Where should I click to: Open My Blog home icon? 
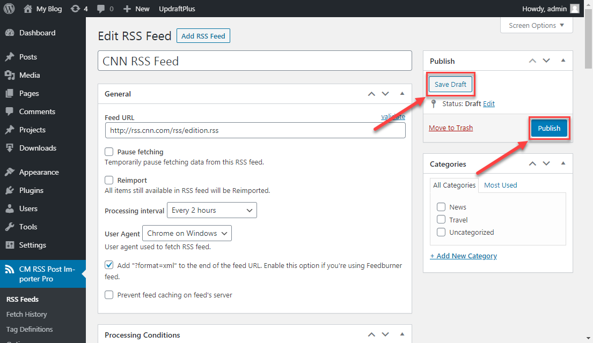(27, 9)
